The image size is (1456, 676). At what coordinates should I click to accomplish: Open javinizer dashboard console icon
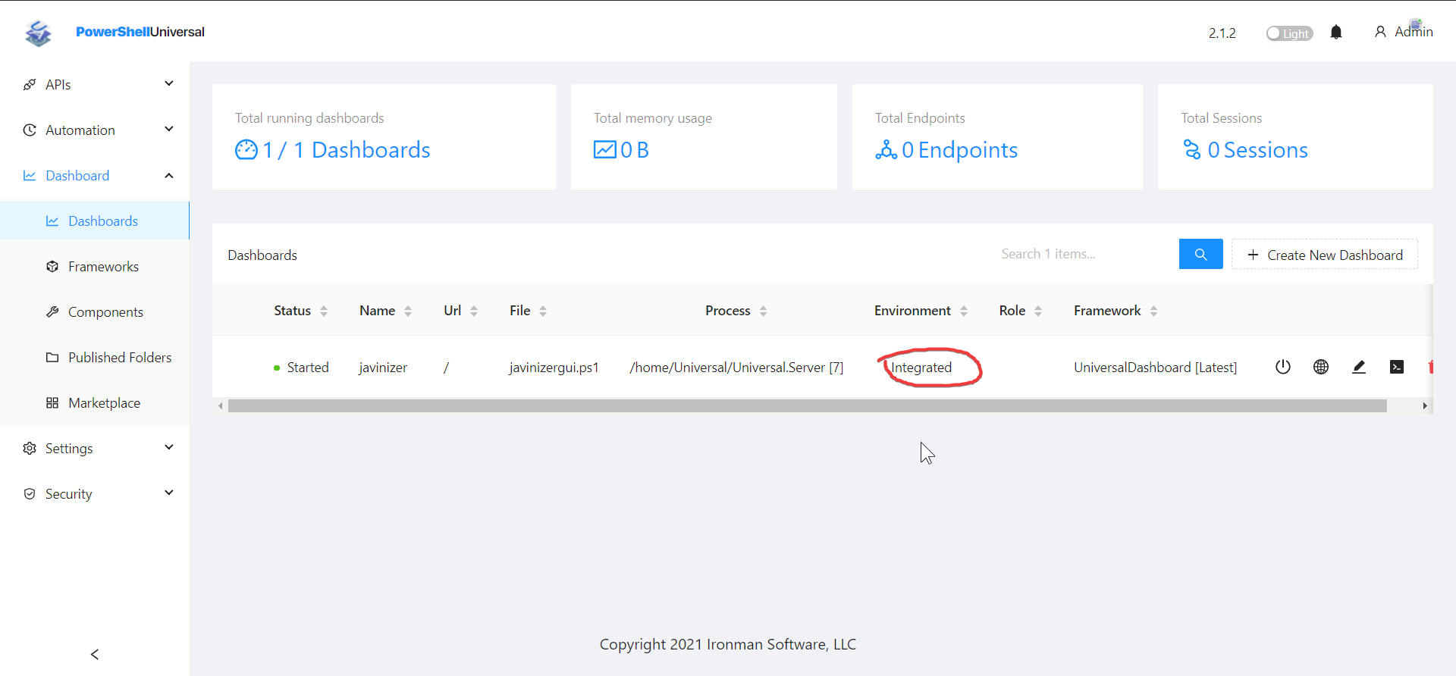point(1397,367)
